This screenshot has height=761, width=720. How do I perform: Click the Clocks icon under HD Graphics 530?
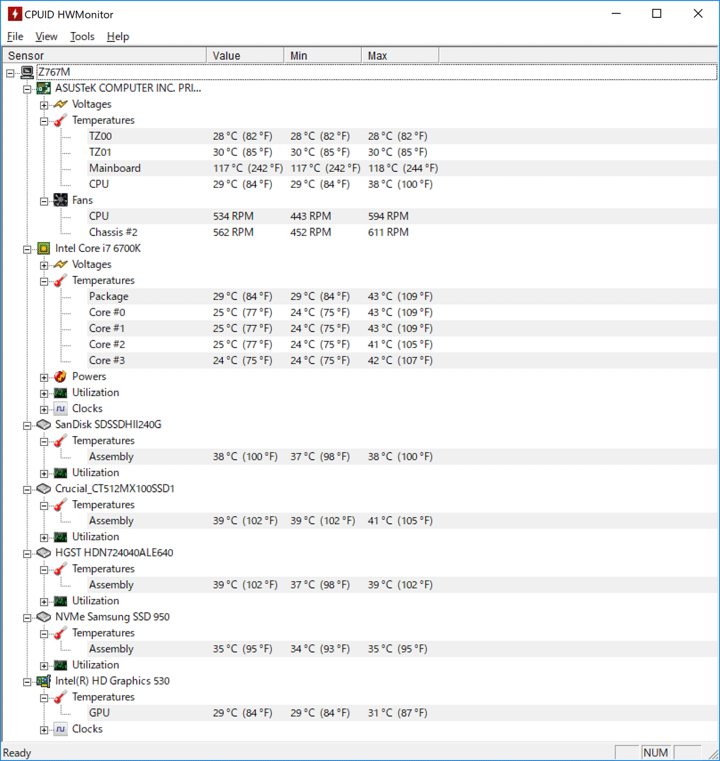tap(60, 729)
